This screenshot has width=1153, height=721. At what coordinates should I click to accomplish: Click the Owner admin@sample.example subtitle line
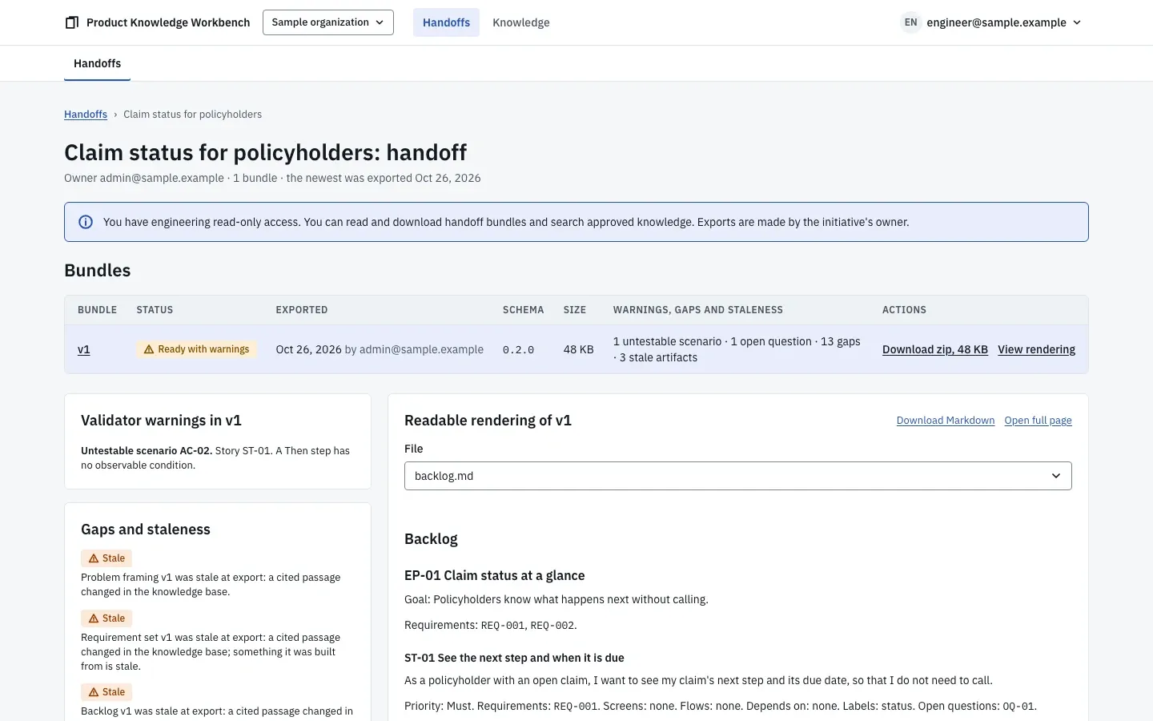272,178
